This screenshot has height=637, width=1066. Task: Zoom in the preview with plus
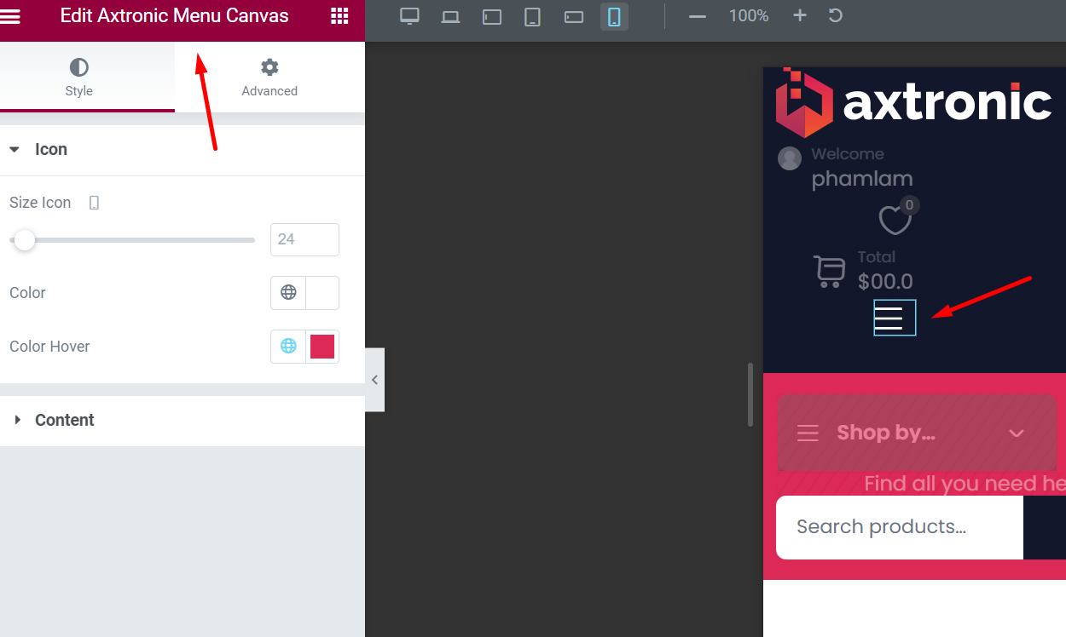799,15
